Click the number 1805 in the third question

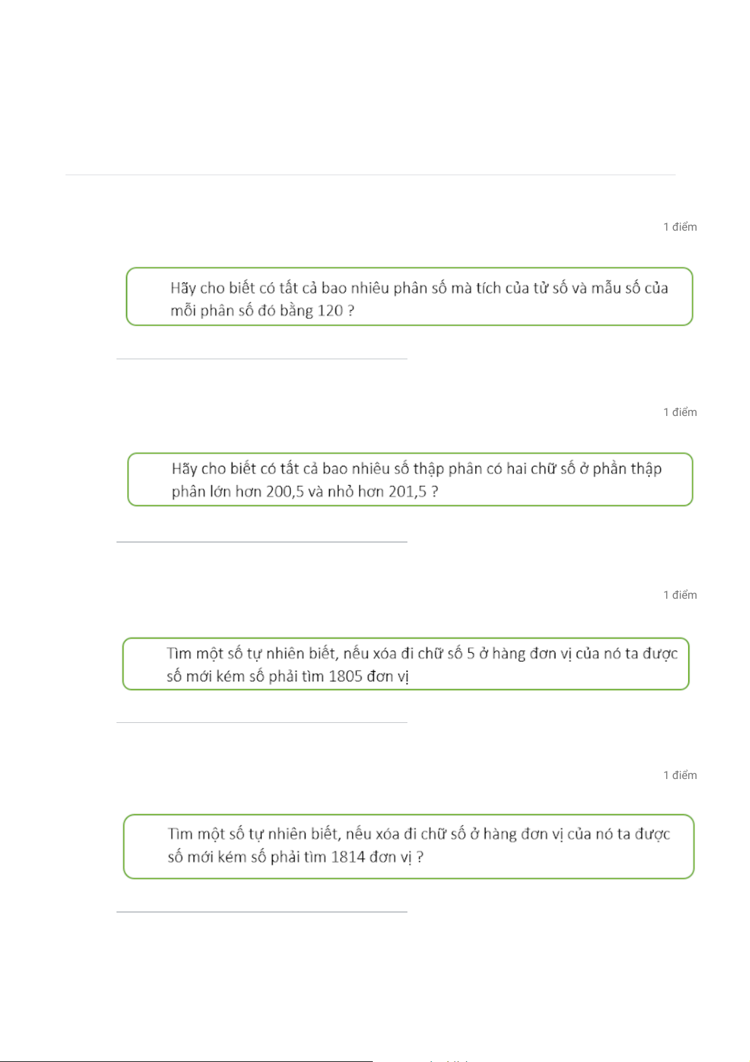point(346,676)
